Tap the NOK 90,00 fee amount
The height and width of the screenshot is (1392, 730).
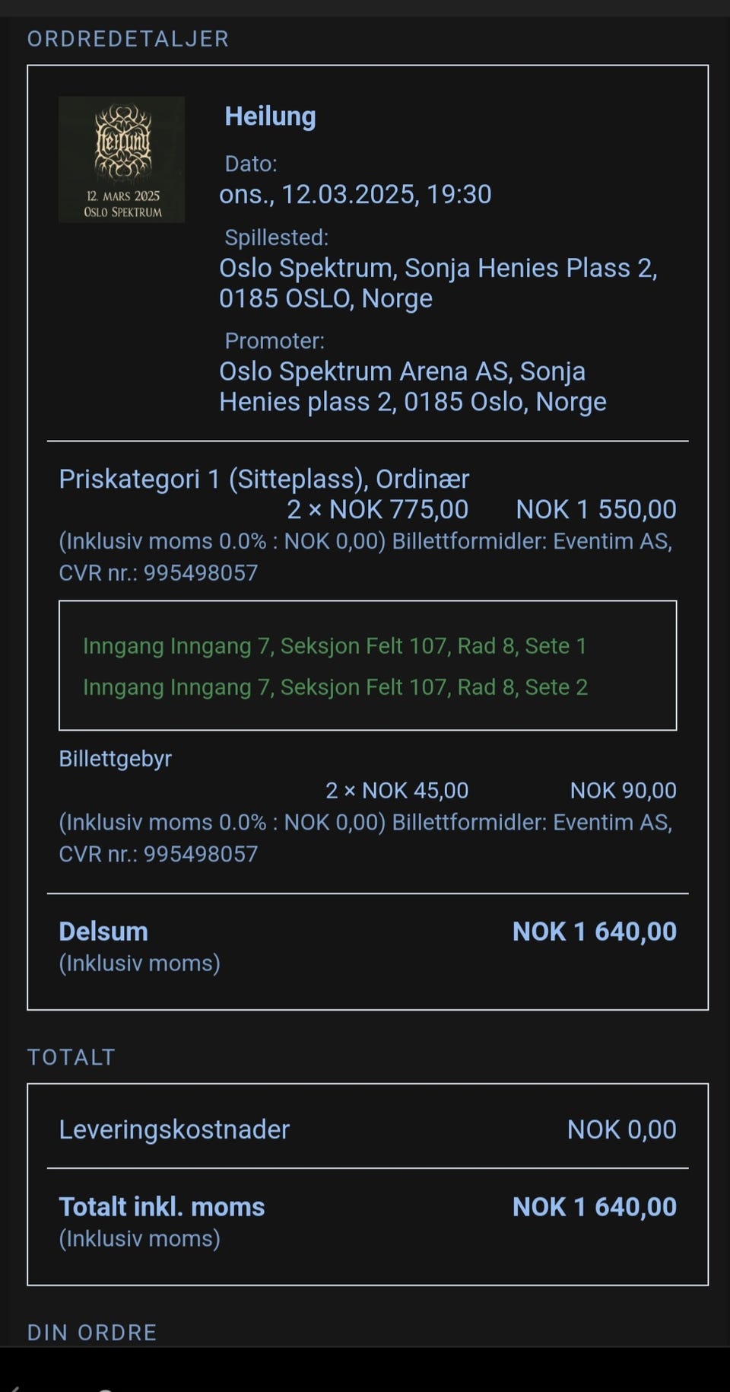click(x=624, y=791)
